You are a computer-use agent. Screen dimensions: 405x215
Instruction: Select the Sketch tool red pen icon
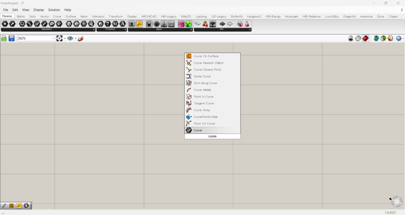[81, 38]
